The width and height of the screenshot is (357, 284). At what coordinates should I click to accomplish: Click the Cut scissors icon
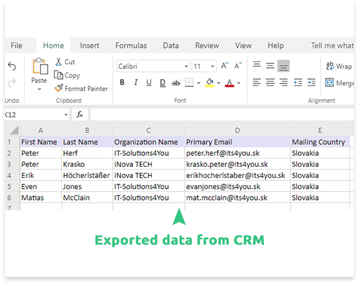[x=59, y=62]
